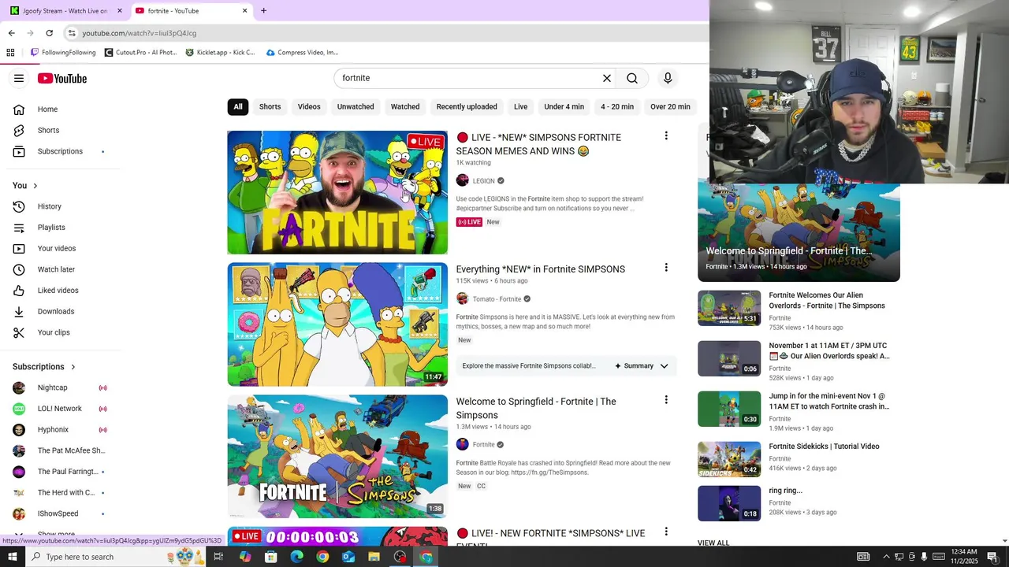The height and width of the screenshot is (567, 1009).
Task: Select the 'Unwatched' filter chip
Action: pyautogui.click(x=356, y=106)
